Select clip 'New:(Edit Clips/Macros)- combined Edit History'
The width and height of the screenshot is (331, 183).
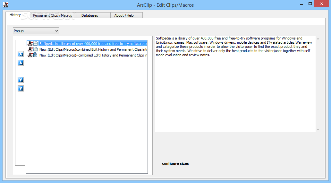(x=93, y=55)
